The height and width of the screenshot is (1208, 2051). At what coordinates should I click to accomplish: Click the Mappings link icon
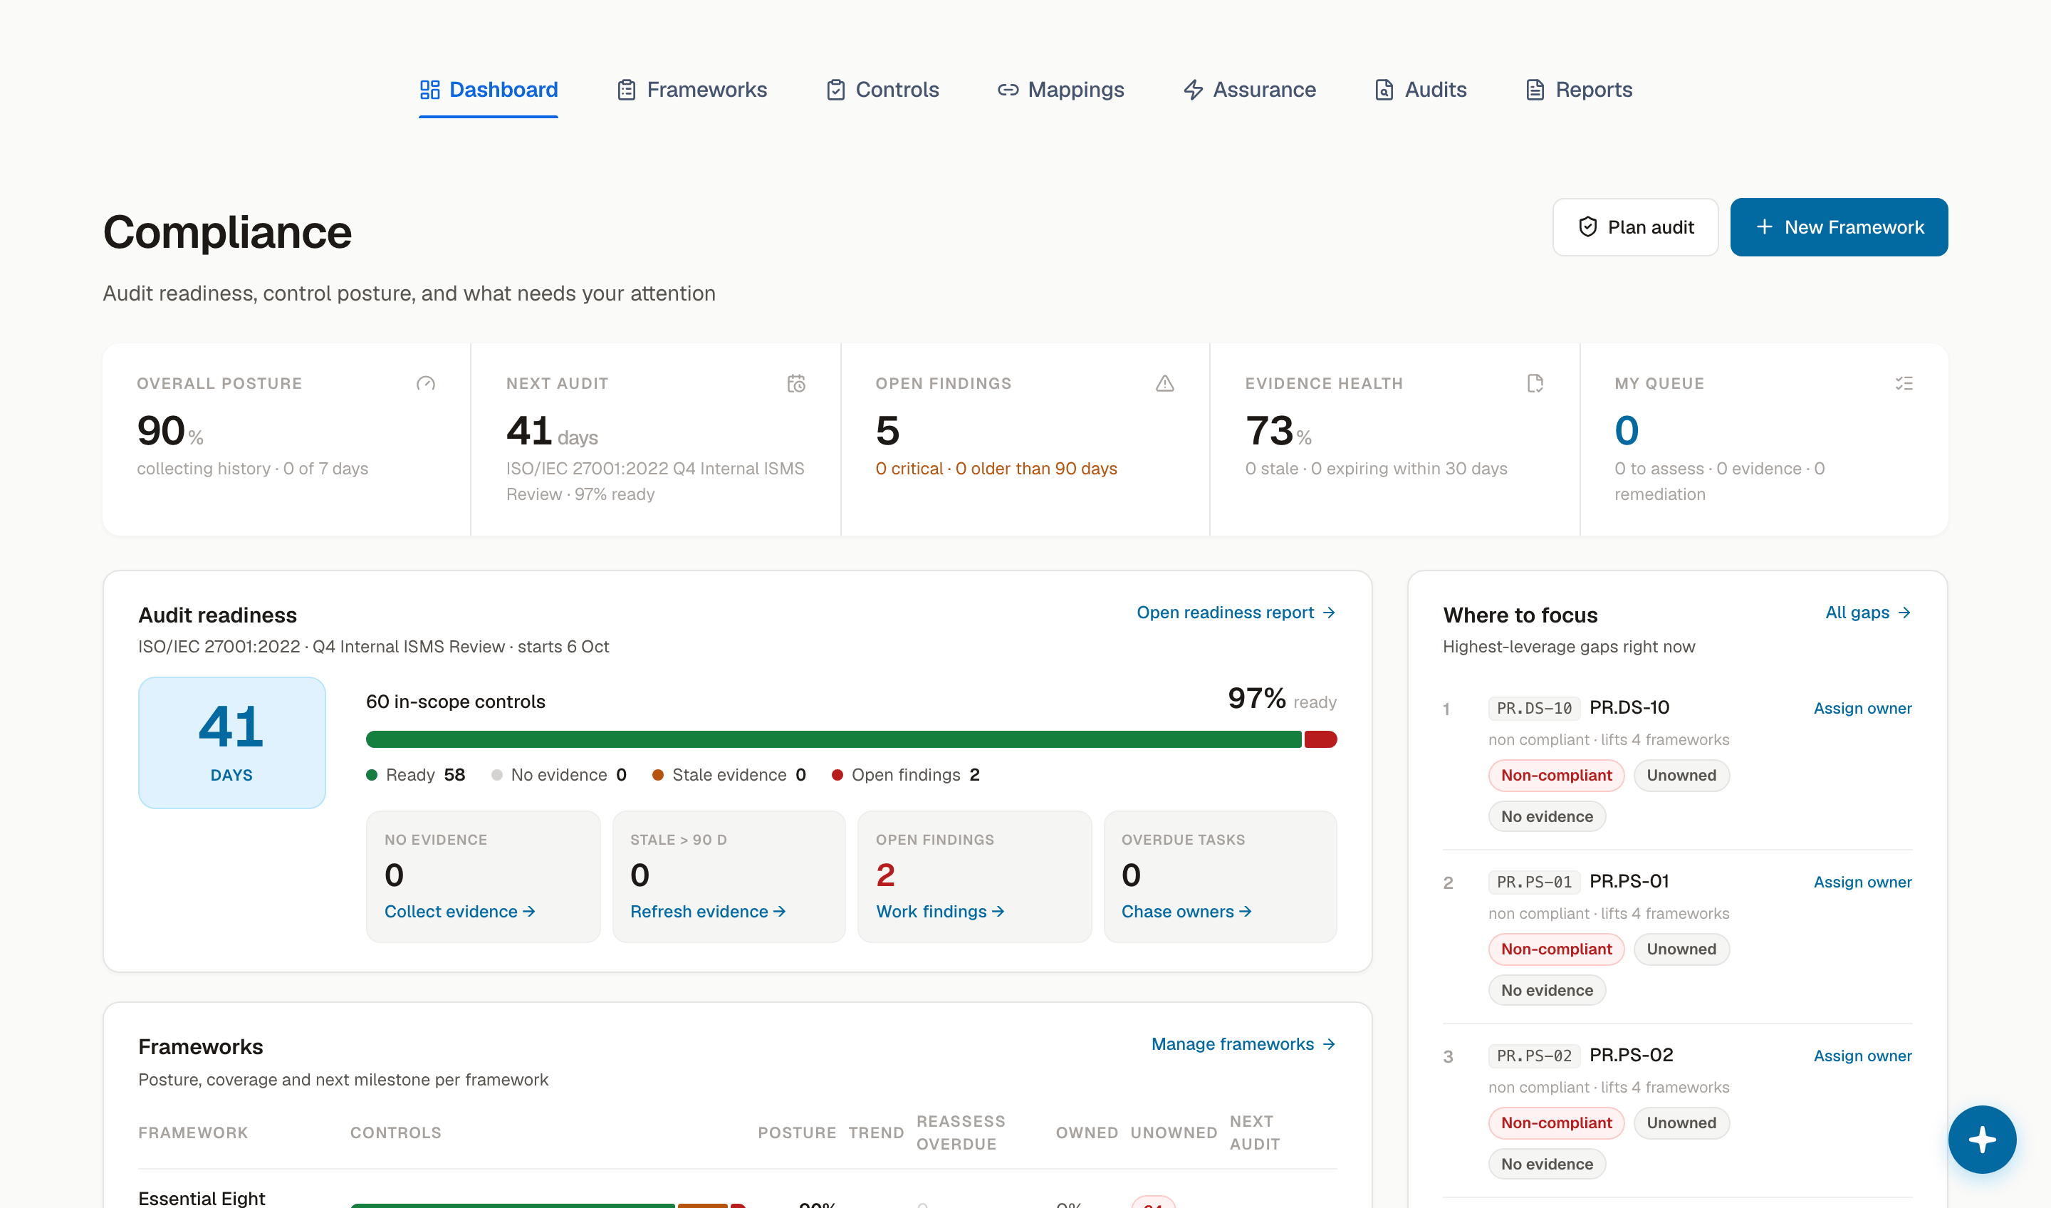coord(1008,90)
